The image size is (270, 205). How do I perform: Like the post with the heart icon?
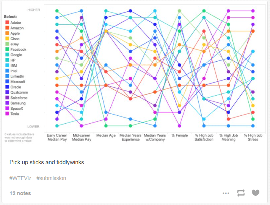(256, 193)
